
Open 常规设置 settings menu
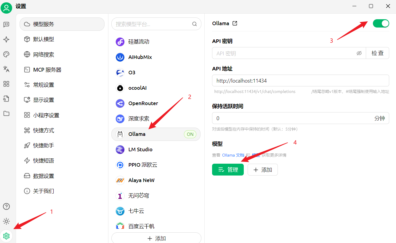point(62,85)
